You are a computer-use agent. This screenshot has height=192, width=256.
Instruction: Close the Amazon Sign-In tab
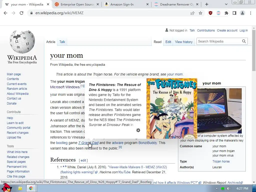(147, 4)
